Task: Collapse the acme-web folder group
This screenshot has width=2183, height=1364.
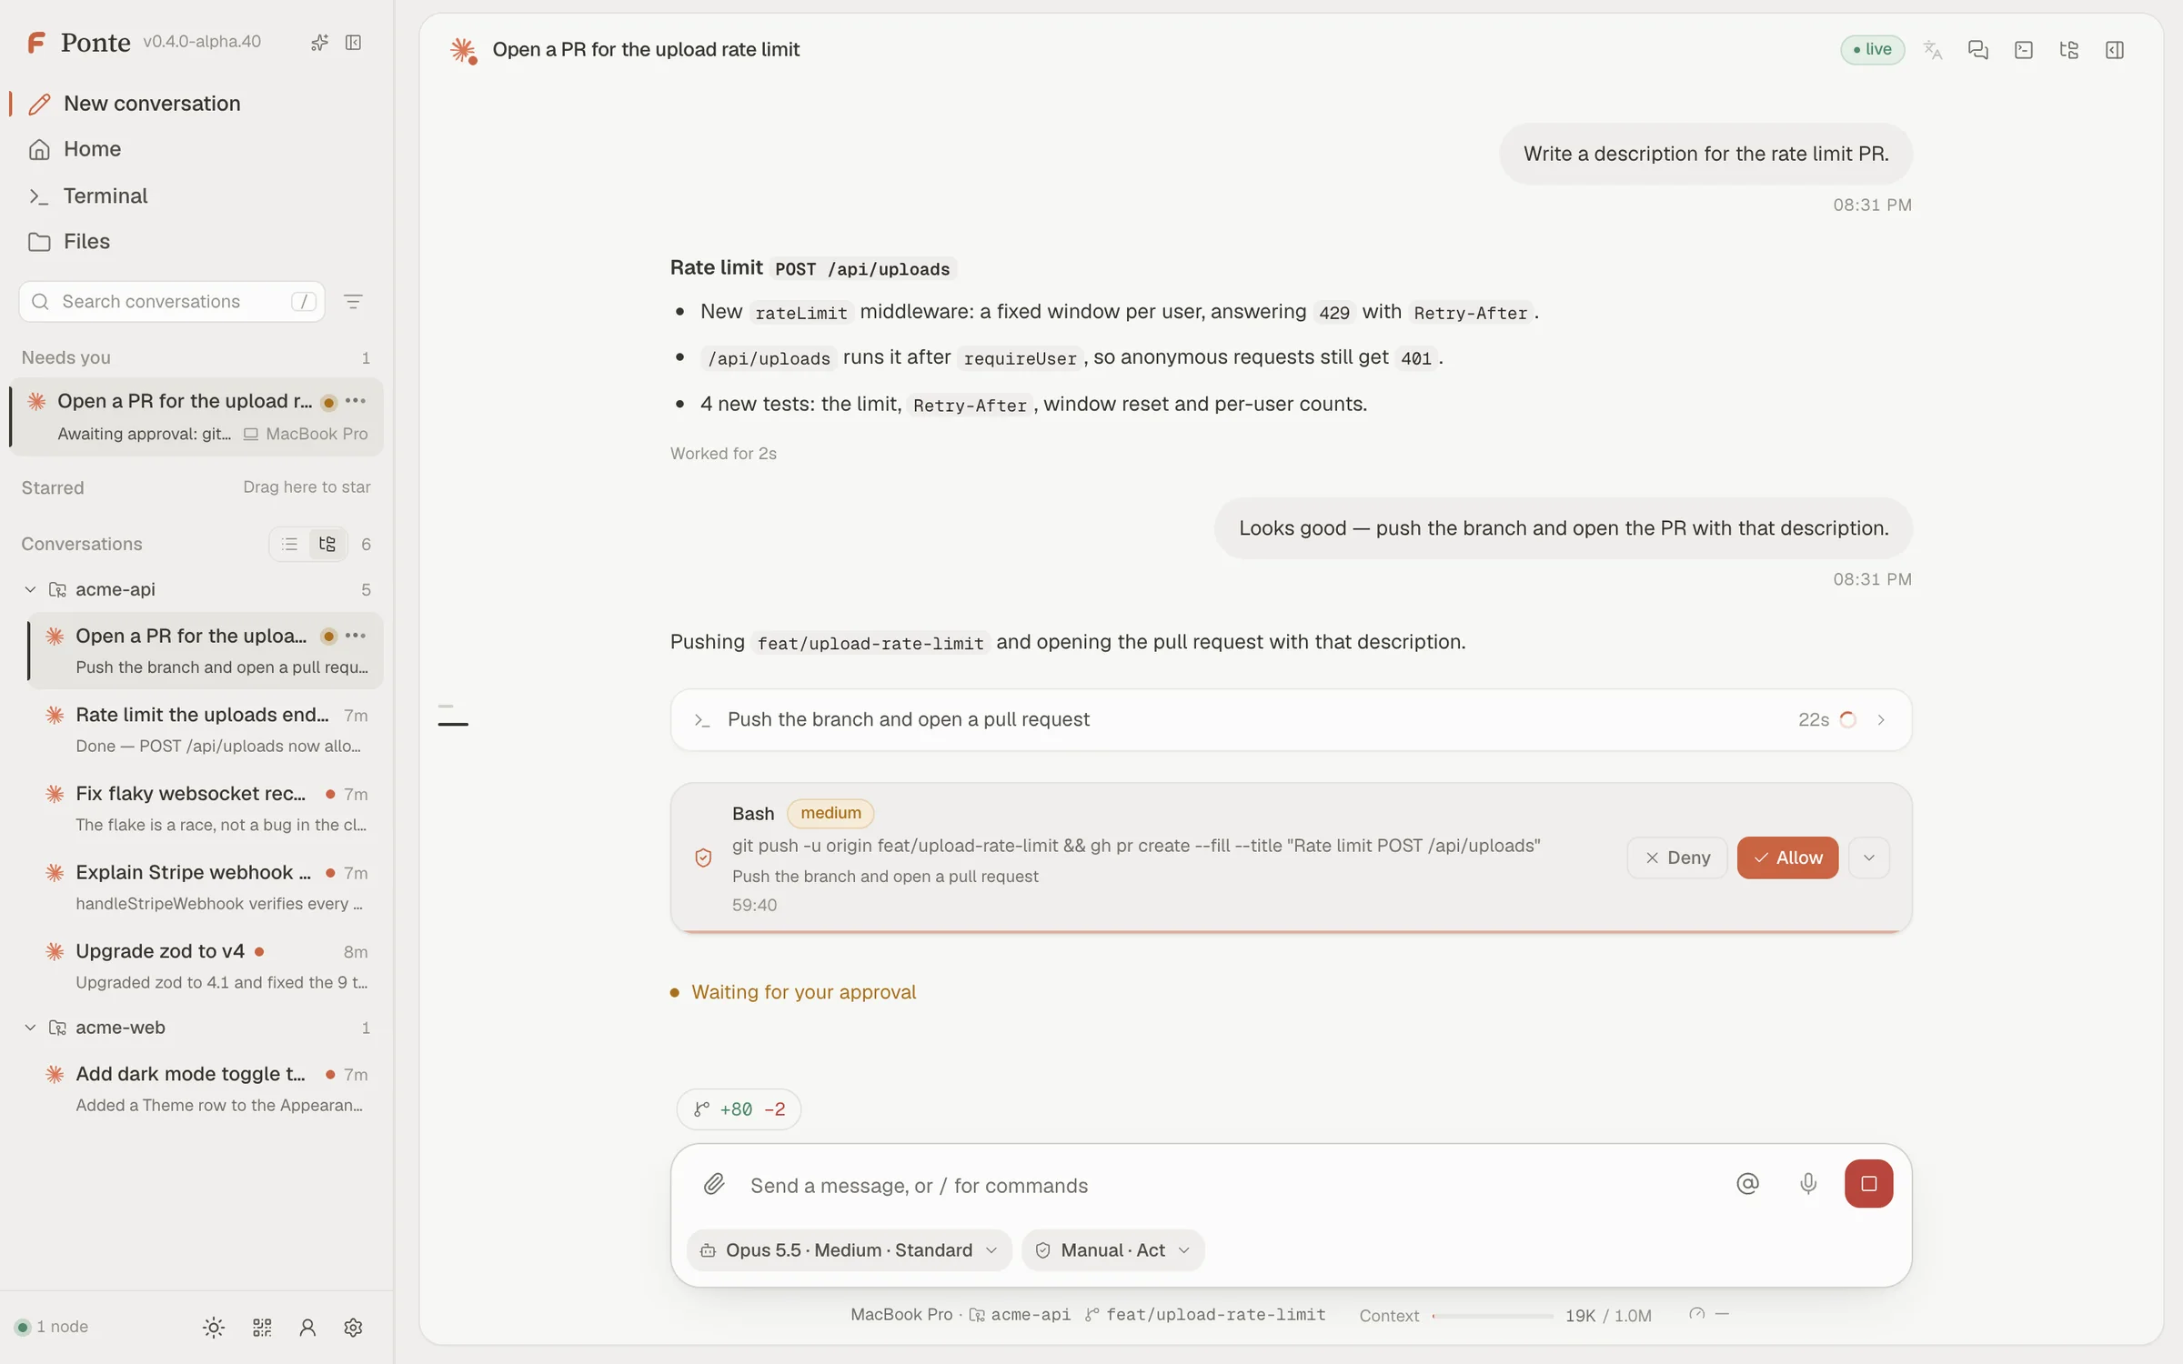Action: tap(30, 1028)
